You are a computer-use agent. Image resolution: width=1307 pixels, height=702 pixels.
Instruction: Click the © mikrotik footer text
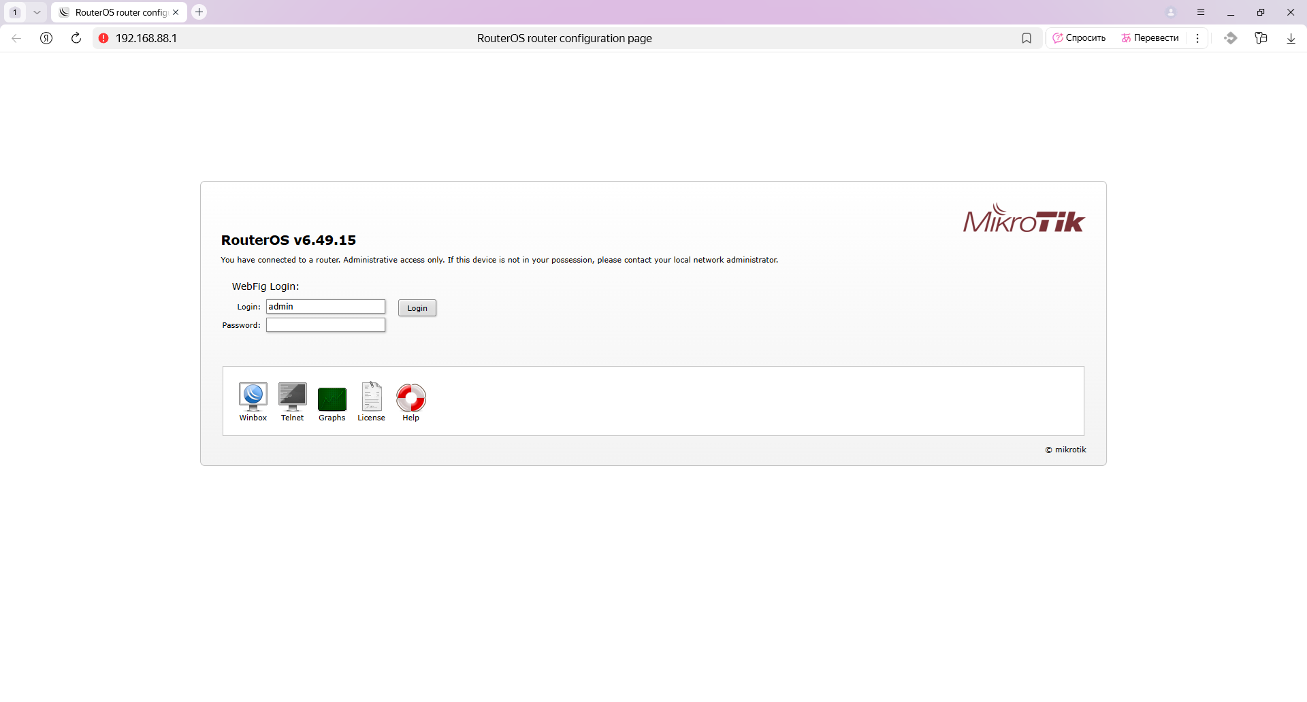(1066, 450)
